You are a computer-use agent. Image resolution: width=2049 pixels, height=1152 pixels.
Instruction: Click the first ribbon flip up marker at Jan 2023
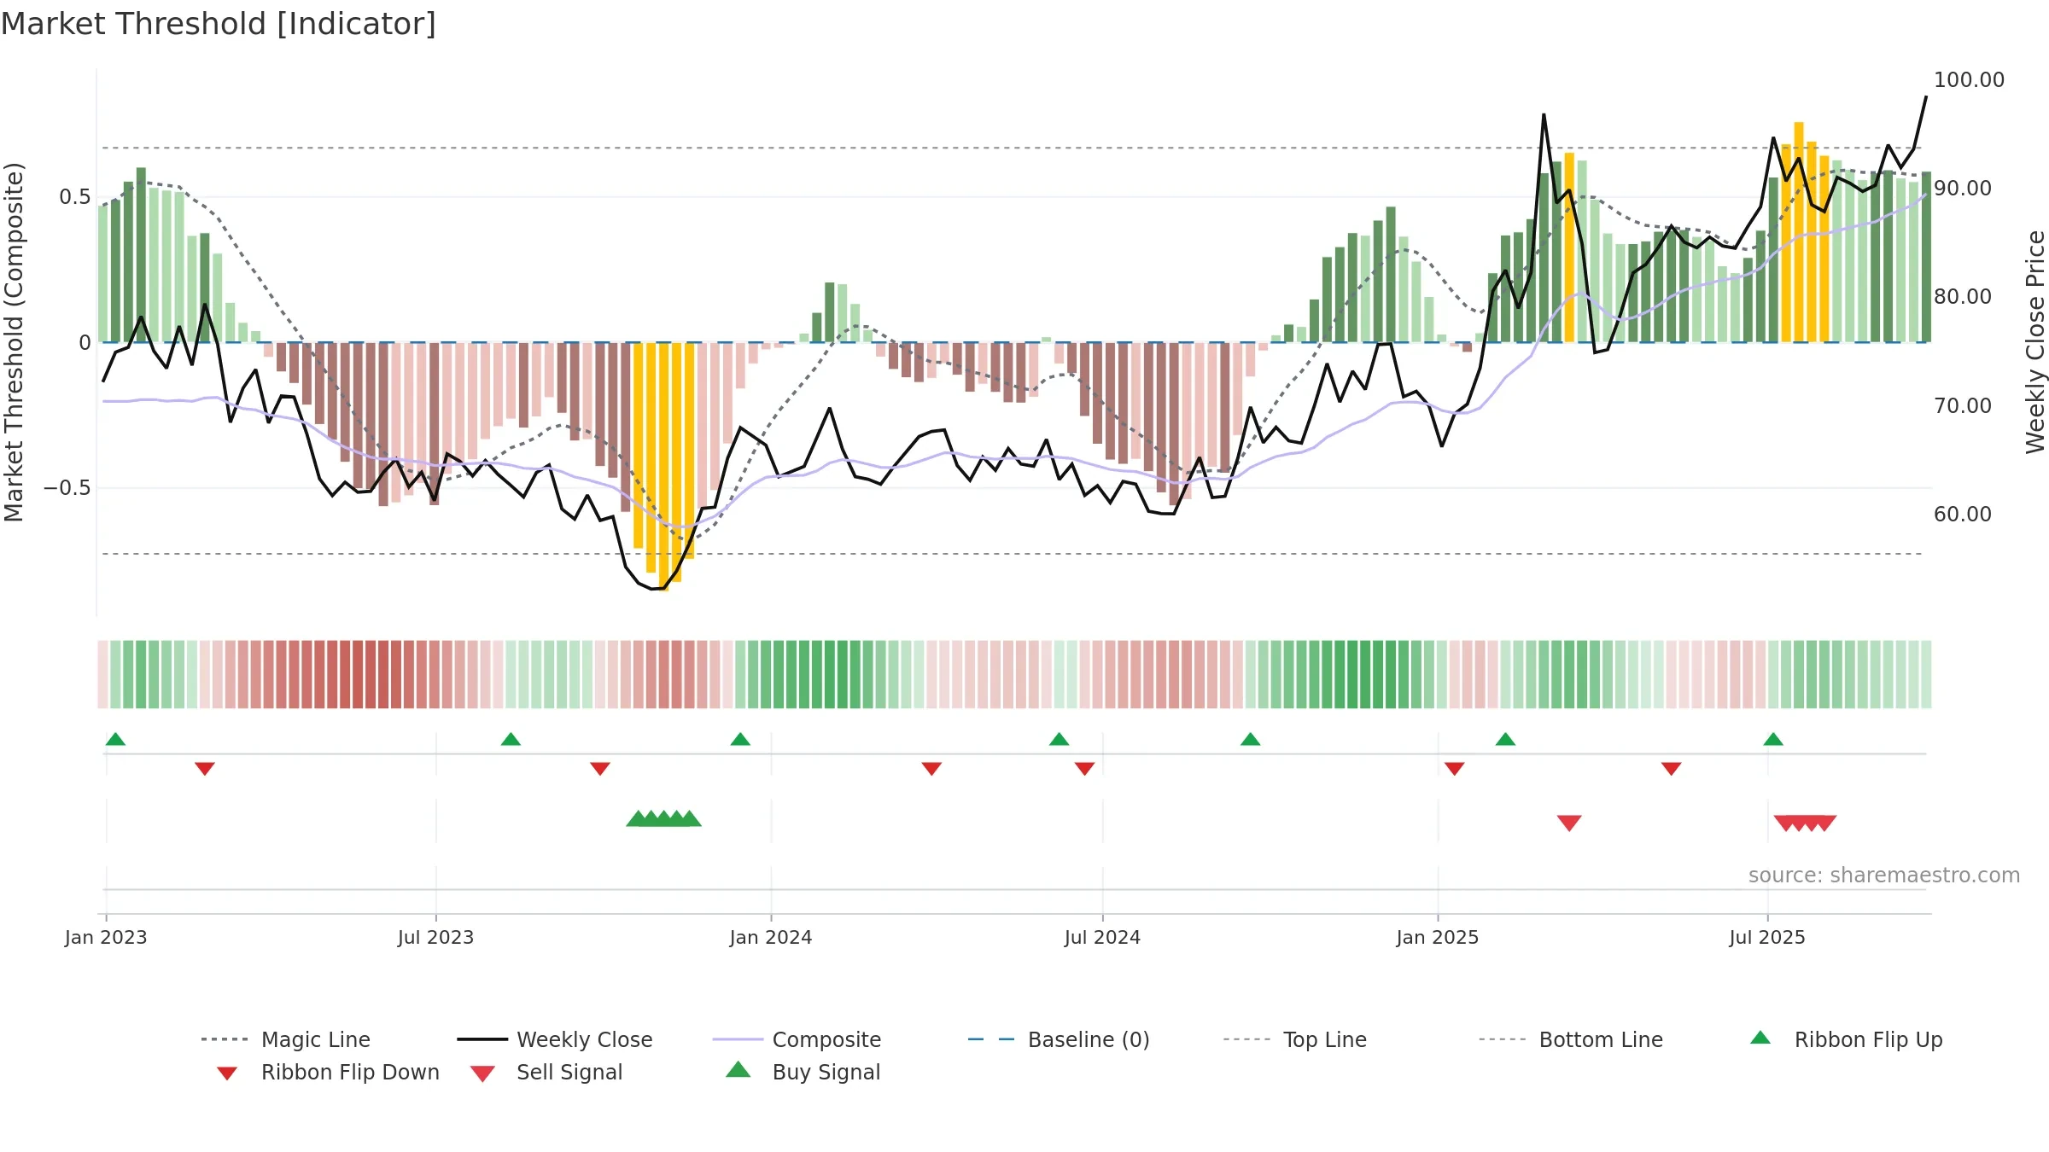(x=115, y=739)
